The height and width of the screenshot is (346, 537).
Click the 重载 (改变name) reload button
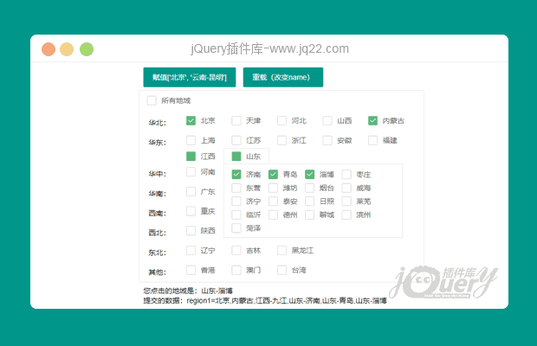282,77
